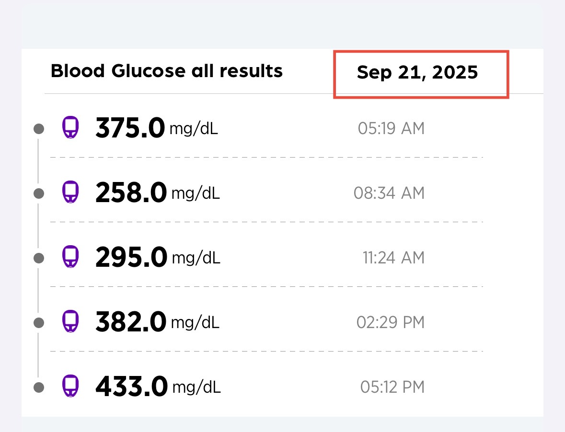The height and width of the screenshot is (432, 565).
Task: Select the 258.0 mg/dL result
Action: point(157,193)
